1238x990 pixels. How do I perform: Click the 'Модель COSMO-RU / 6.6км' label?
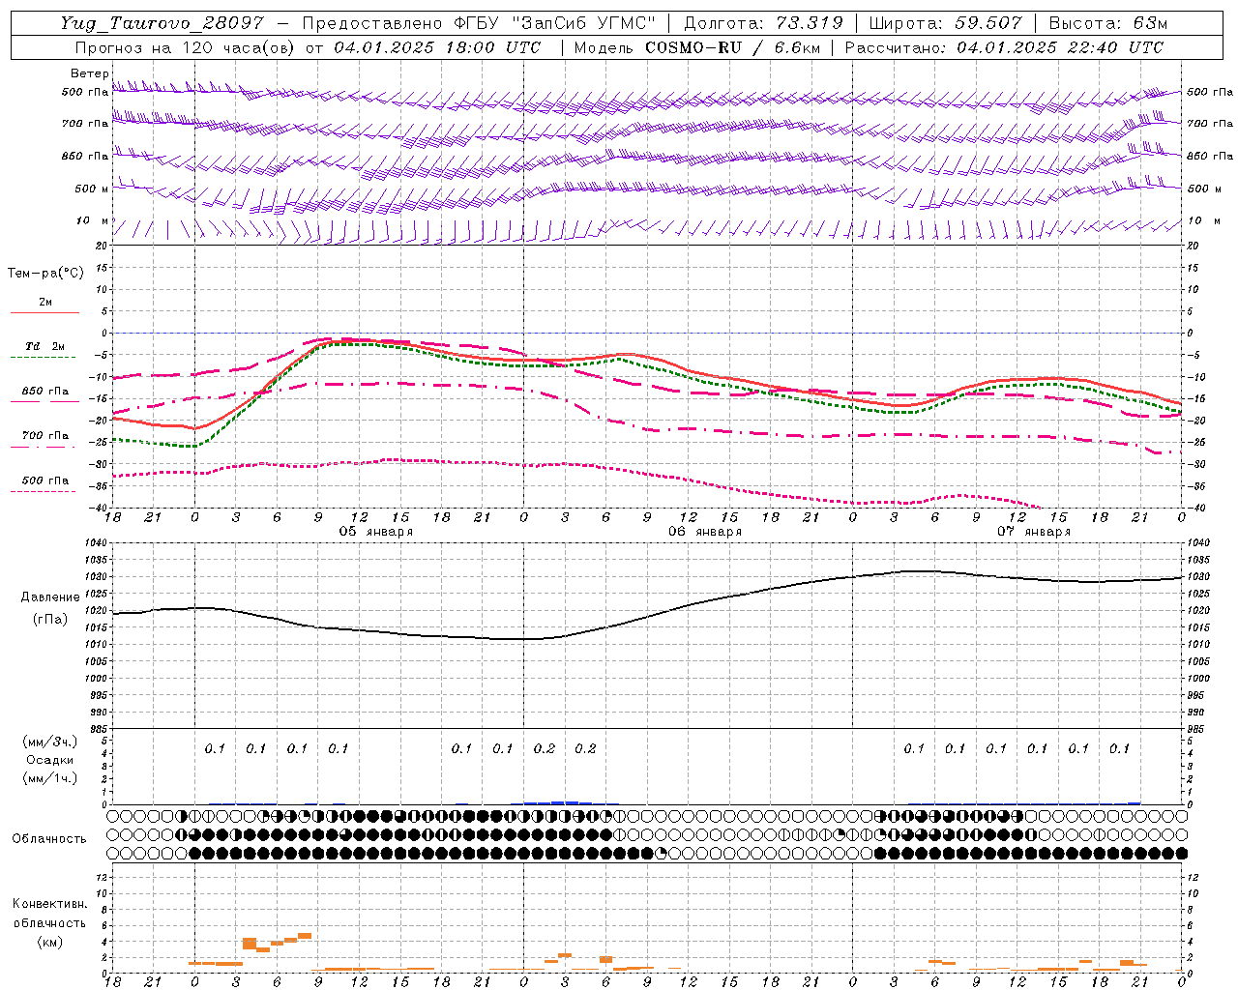pyautogui.click(x=696, y=47)
